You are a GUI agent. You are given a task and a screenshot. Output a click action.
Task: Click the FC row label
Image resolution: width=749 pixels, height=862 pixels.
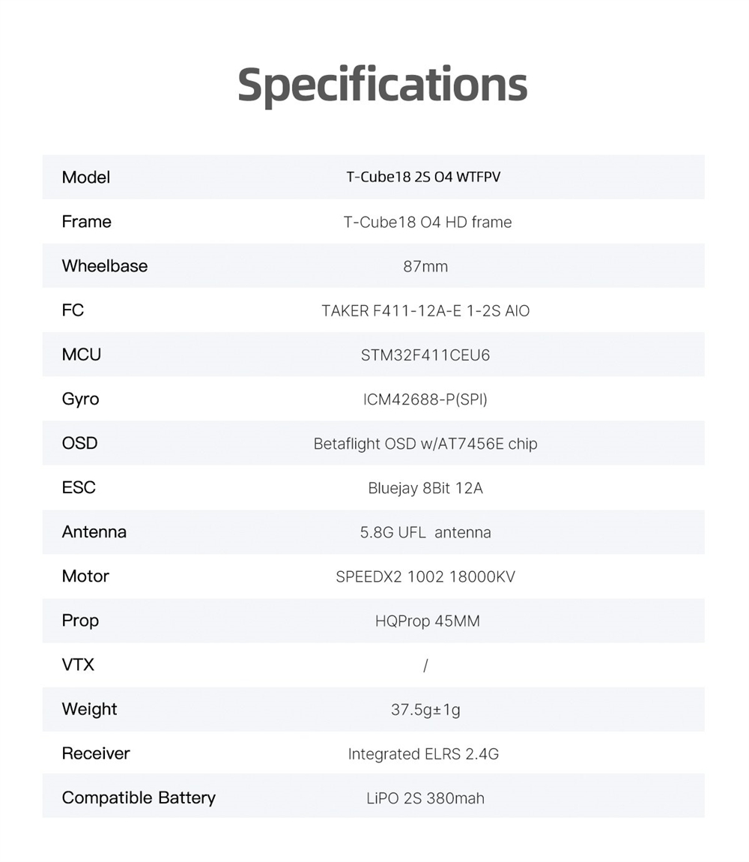73,310
